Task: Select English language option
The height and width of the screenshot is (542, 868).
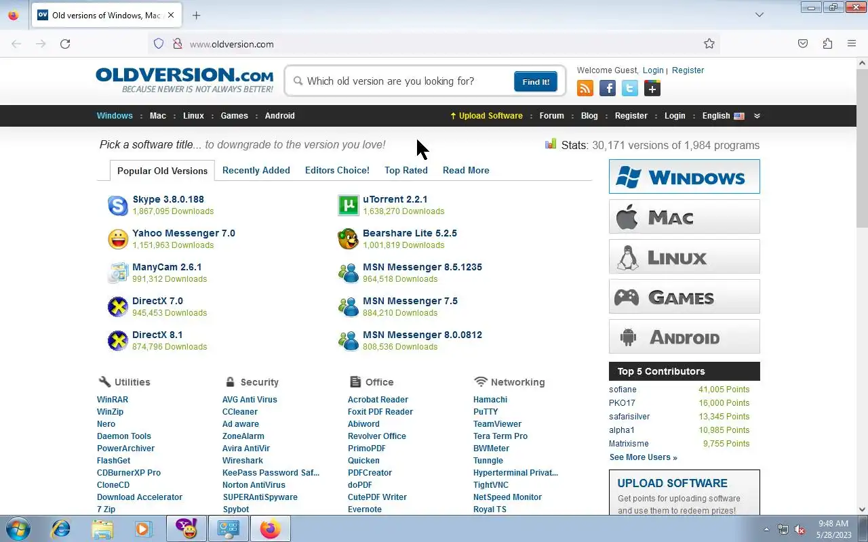Action: tap(723, 116)
